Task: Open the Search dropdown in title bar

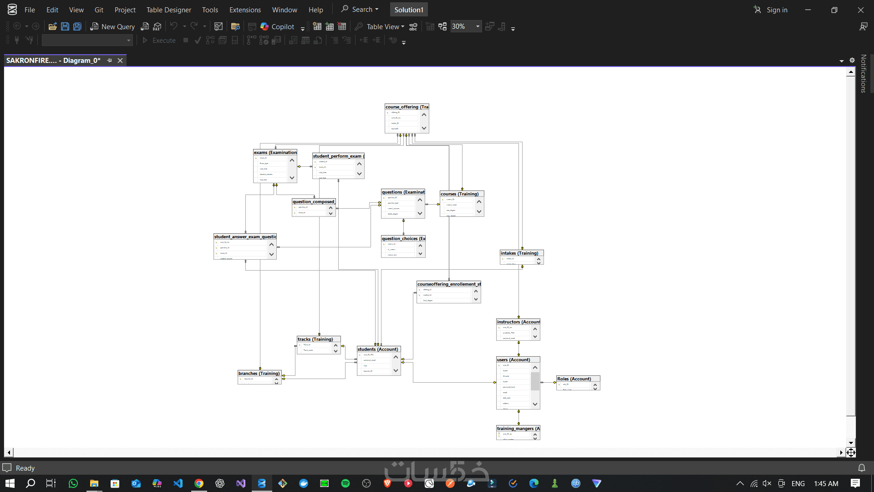Action: tap(360, 9)
